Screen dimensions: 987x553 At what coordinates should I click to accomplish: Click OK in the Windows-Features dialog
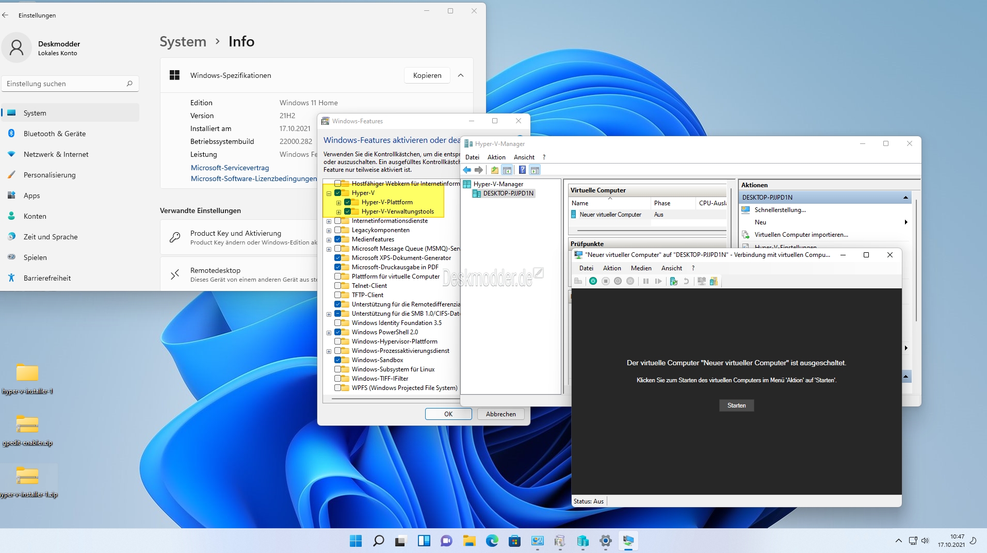[448, 414]
